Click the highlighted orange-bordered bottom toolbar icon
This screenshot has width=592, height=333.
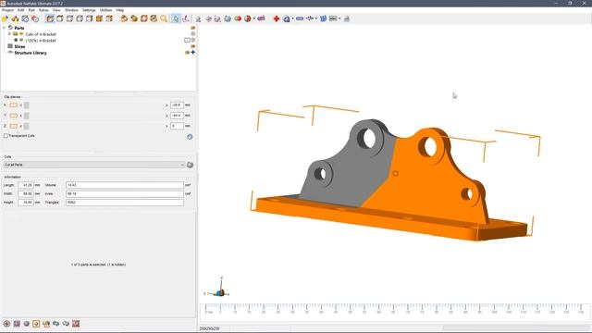tap(36, 324)
